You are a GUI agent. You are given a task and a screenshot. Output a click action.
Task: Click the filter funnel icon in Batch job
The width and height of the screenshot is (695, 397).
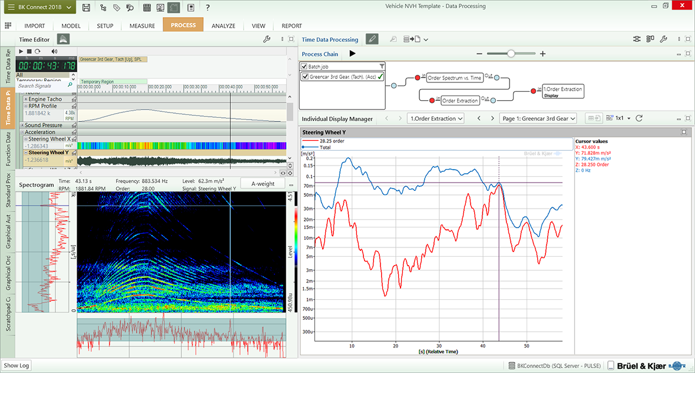(x=382, y=67)
